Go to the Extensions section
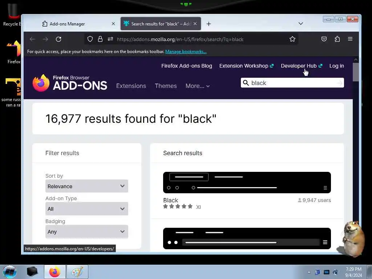Screen dimensions: 372x279 (x=131, y=86)
